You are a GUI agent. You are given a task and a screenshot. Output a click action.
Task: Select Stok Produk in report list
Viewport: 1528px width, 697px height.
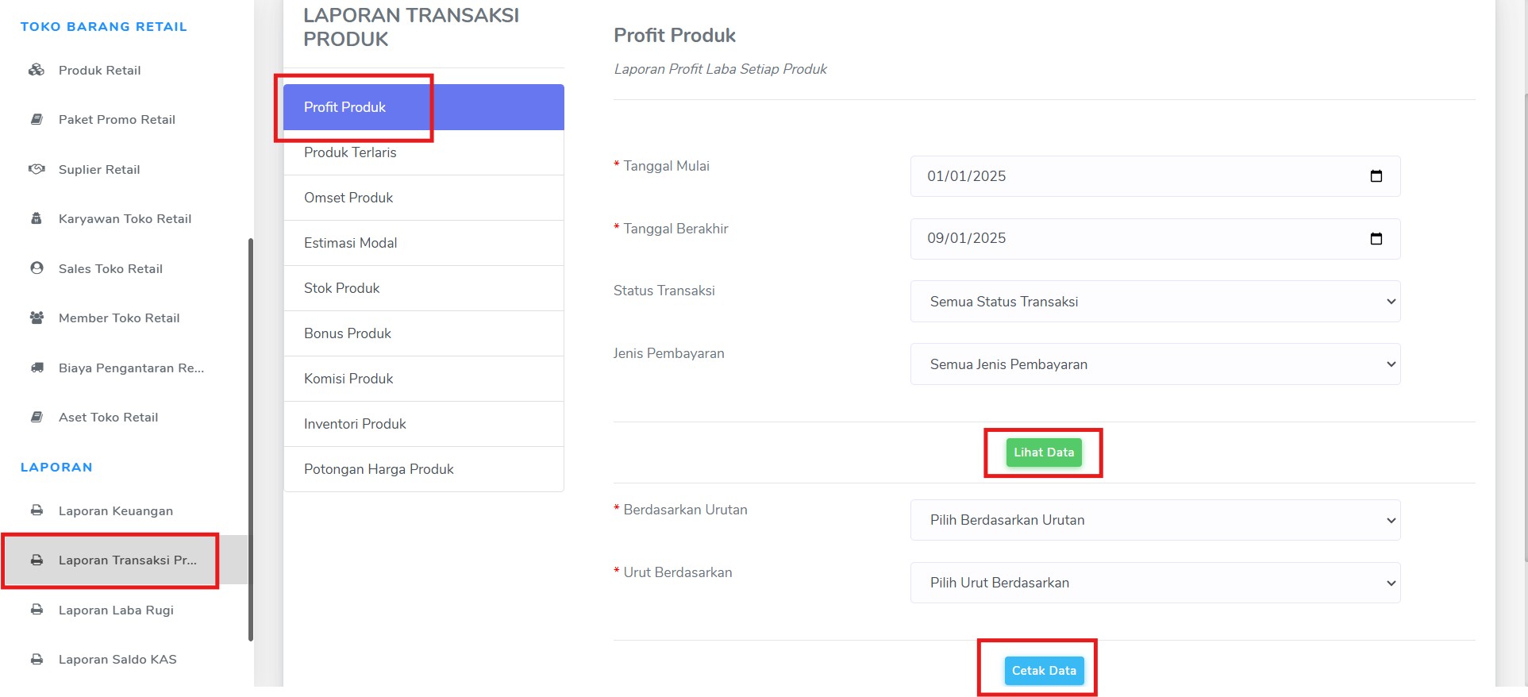[342, 288]
